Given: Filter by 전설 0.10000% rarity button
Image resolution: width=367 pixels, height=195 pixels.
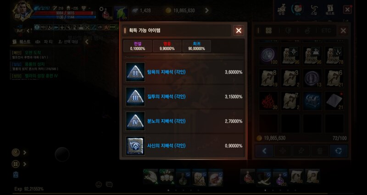Looking at the screenshot, I should pyautogui.click(x=138, y=46).
